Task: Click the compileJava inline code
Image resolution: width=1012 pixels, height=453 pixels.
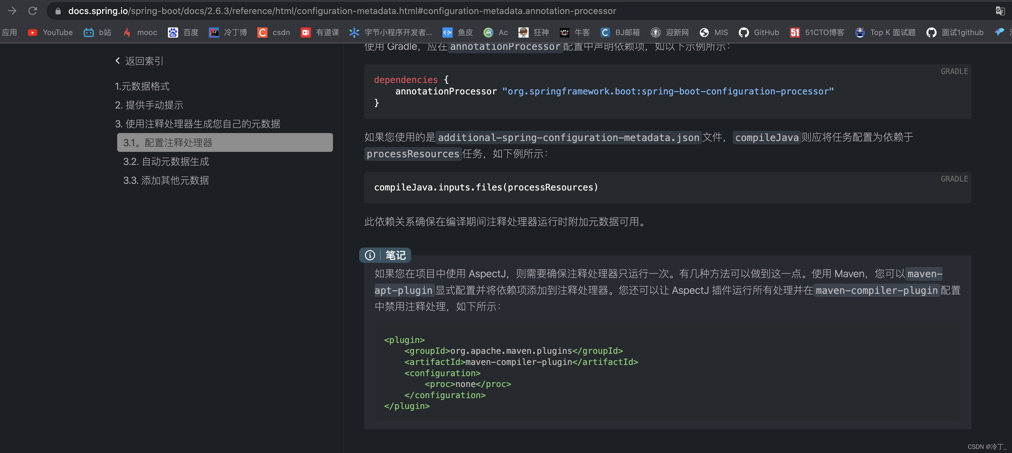Action: click(767, 138)
